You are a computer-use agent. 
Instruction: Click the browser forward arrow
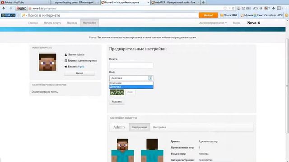tap(11, 8)
